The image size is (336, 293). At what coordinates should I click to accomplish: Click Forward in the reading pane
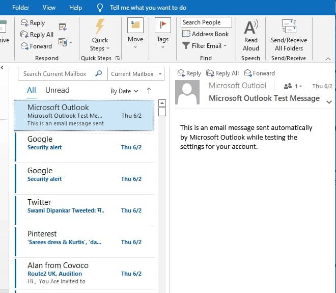pyautogui.click(x=259, y=73)
